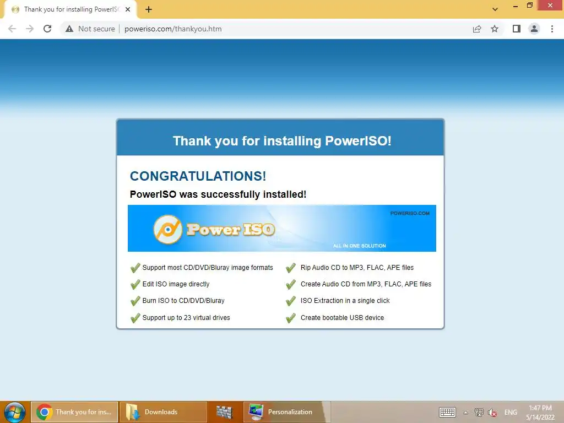Click 'ISO Extraction in a single click' text

pyautogui.click(x=345, y=301)
